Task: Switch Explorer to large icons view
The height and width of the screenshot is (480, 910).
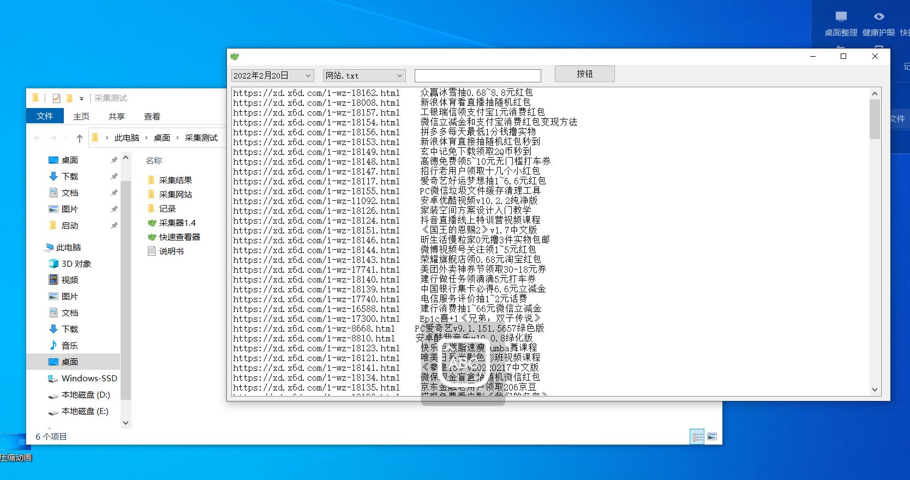Action: click(x=712, y=437)
